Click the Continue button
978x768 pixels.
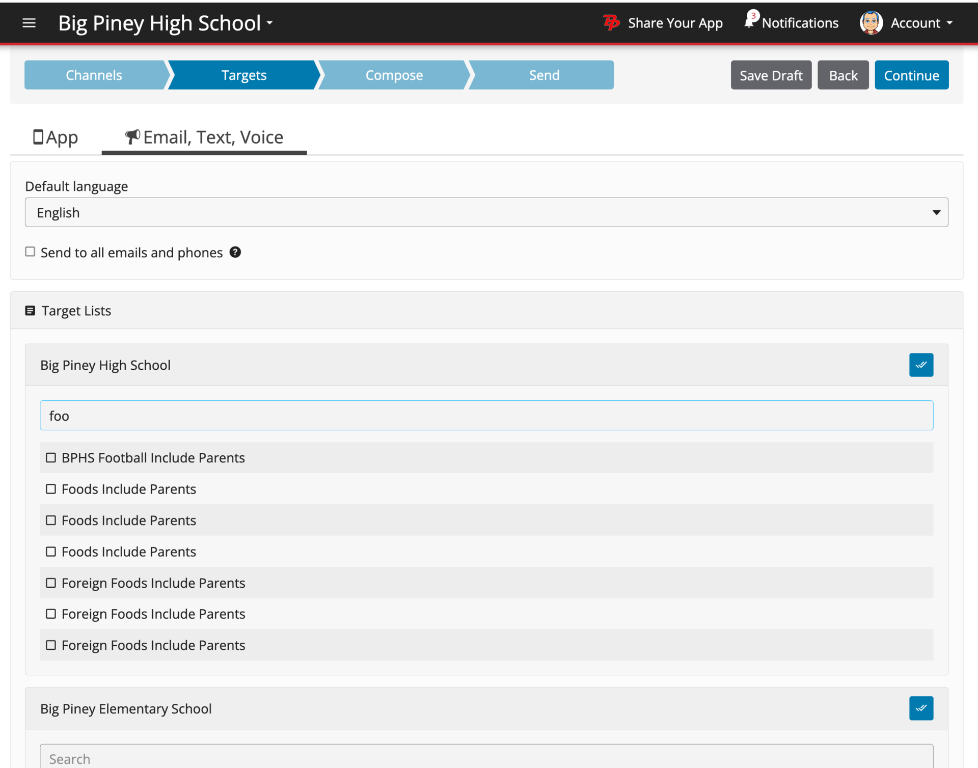tap(911, 75)
